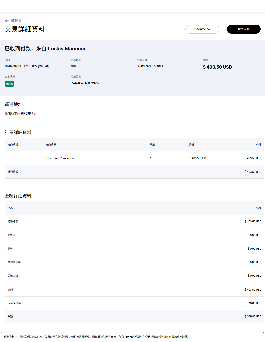Click the back arrow icon
The height and width of the screenshot is (342, 265).
pyautogui.click(x=7, y=20)
